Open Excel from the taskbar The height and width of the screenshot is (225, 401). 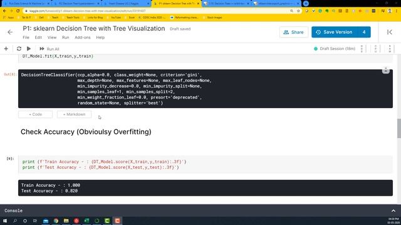tap(86, 221)
